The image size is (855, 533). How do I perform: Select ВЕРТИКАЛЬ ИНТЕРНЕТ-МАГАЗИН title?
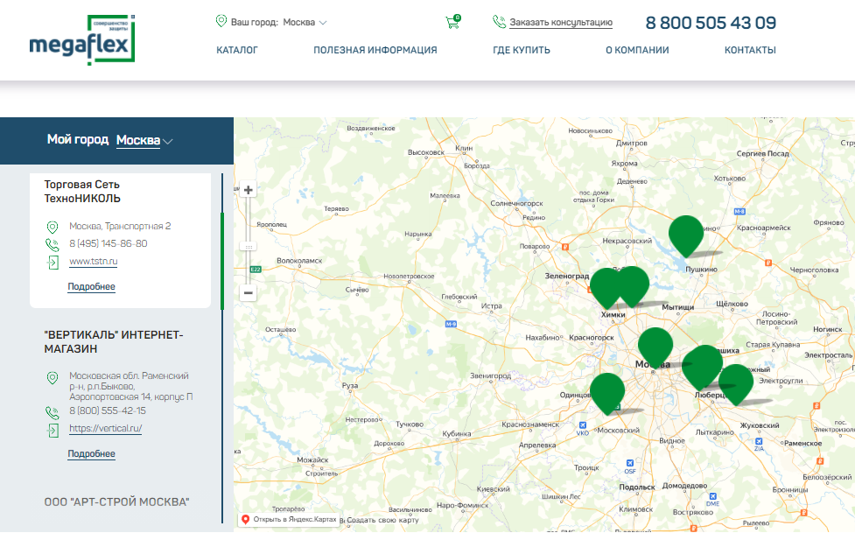coord(114,341)
